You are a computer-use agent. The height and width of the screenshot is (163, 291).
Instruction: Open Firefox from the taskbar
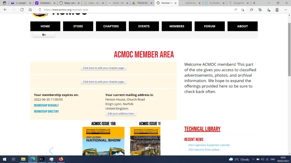pyautogui.click(x=61, y=159)
